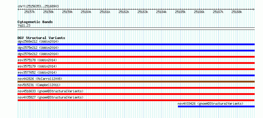The width and height of the screenshot is (263, 118).
Task: Click the dgv2568e212 (Uddin2014) variant label
Action: [38, 41]
